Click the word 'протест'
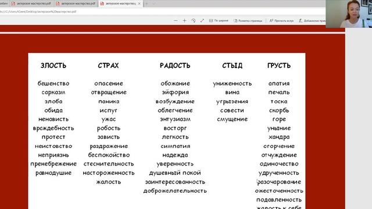The height and width of the screenshot is (209, 372). [53, 137]
